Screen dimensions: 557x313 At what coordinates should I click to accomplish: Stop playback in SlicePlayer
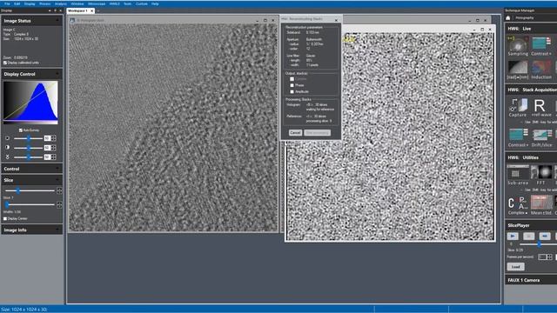coord(528,236)
